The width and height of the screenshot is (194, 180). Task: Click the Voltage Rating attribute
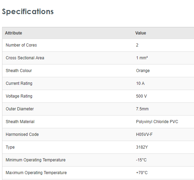click(19, 96)
